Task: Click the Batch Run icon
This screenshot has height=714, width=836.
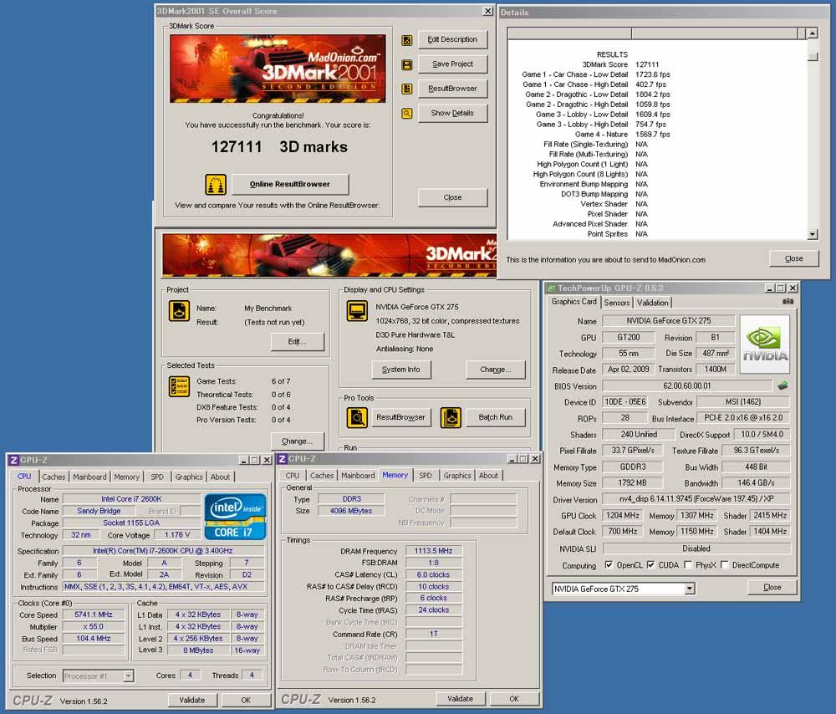Action: [451, 417]
